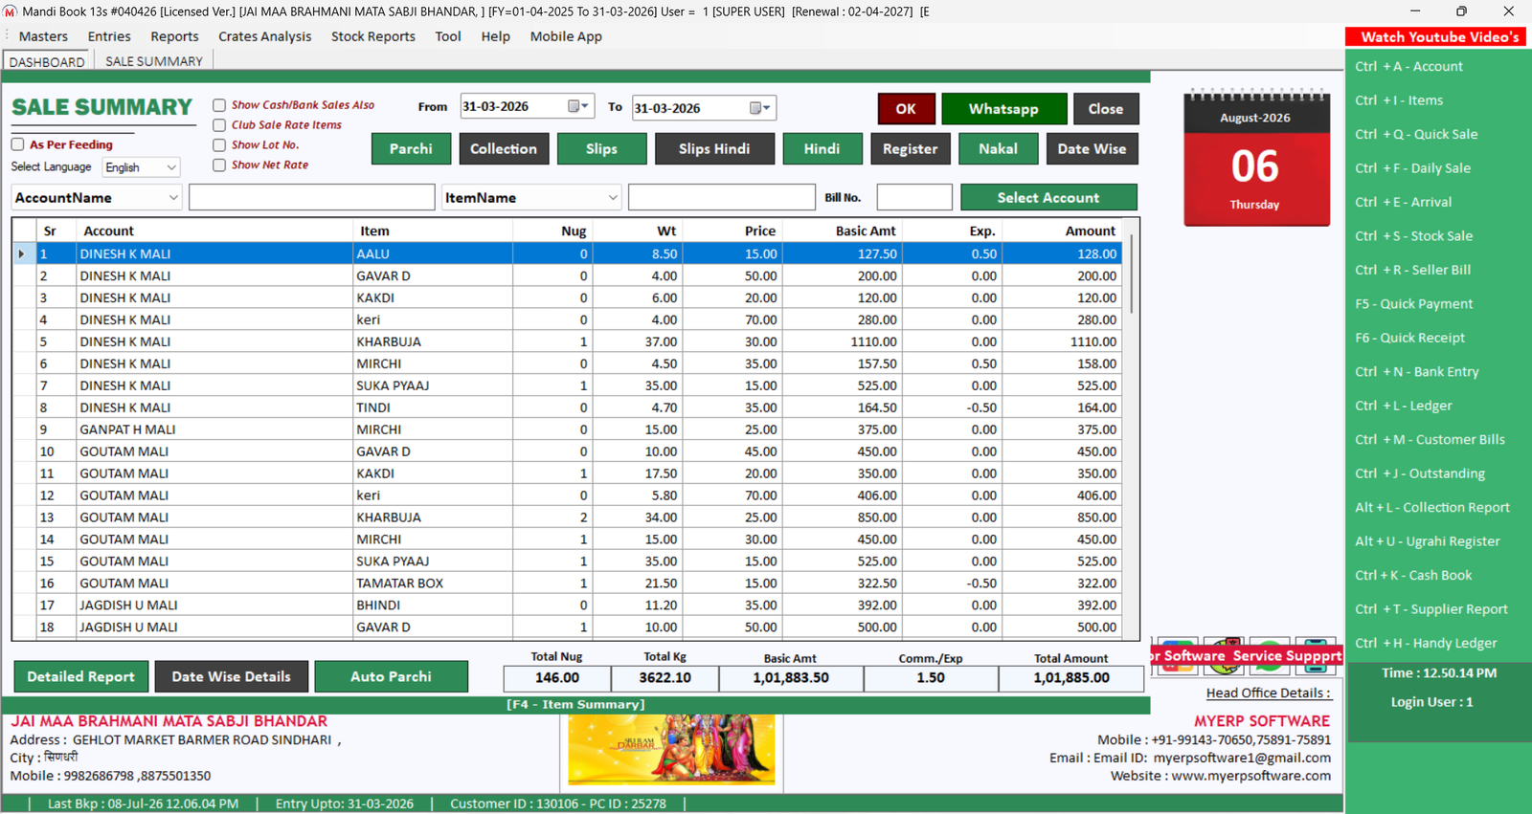Click the calendar widget showing August-2026
1532x814 pixels.
tap(1256, 159)
